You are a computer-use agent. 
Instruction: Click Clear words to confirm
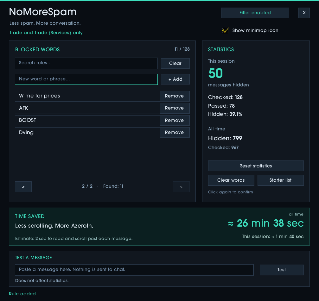pyautogui.click(x=231, y=180)
